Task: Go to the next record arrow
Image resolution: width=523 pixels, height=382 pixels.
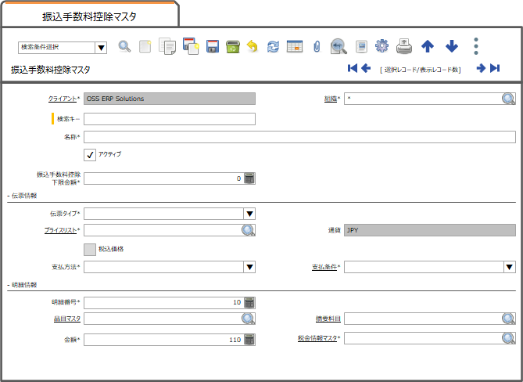Action: coord(481,68)
